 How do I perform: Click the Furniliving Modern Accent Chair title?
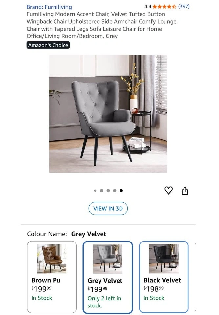[101, 25]
